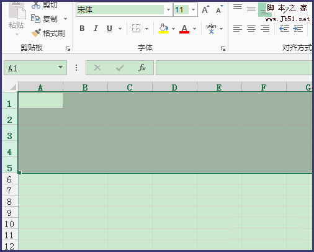Click font name box 宋体
314x252 pixels.
(120, 9)
